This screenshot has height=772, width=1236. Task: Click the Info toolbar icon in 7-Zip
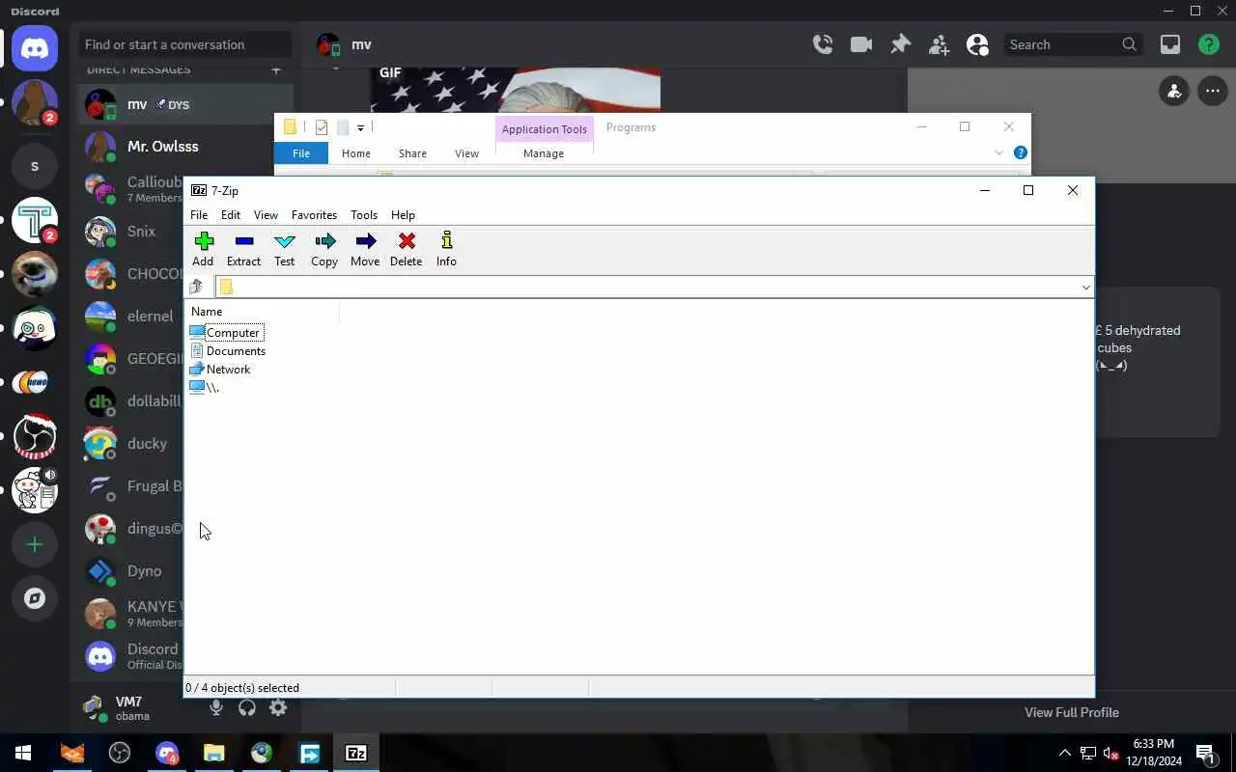tap(446, 249)
